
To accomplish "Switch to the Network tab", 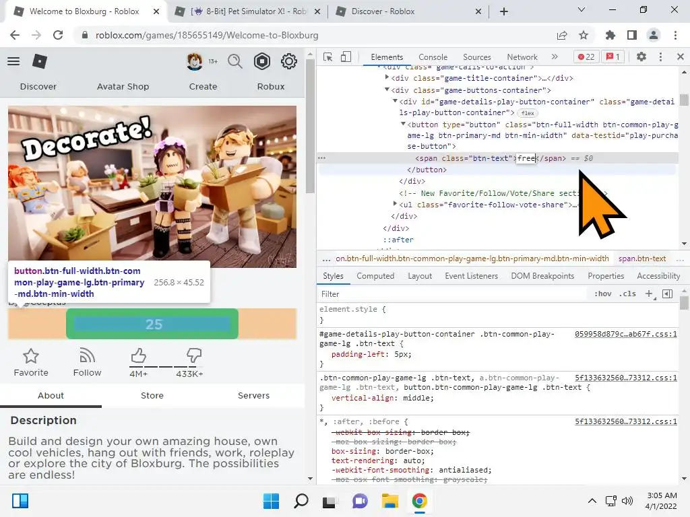I will [x=522, y=57].
